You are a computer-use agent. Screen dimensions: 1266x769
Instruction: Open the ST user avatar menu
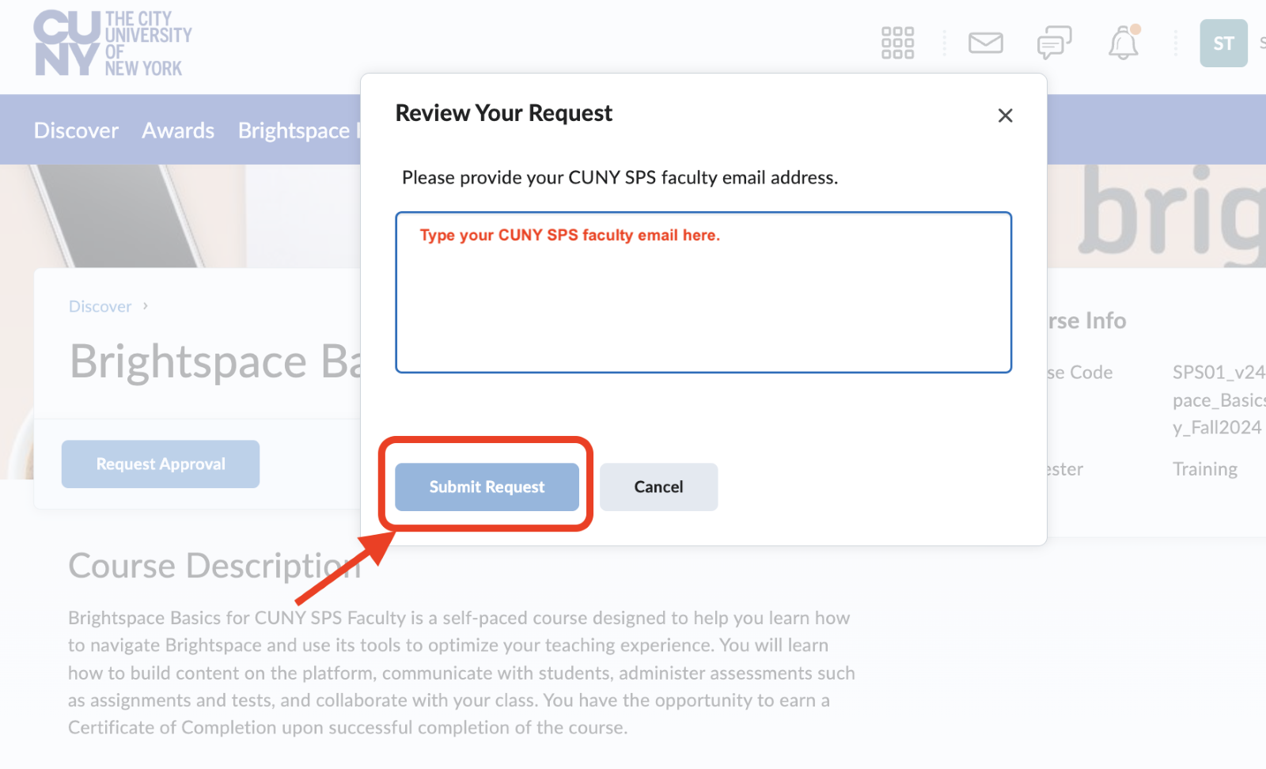(x=1222, y=44)
